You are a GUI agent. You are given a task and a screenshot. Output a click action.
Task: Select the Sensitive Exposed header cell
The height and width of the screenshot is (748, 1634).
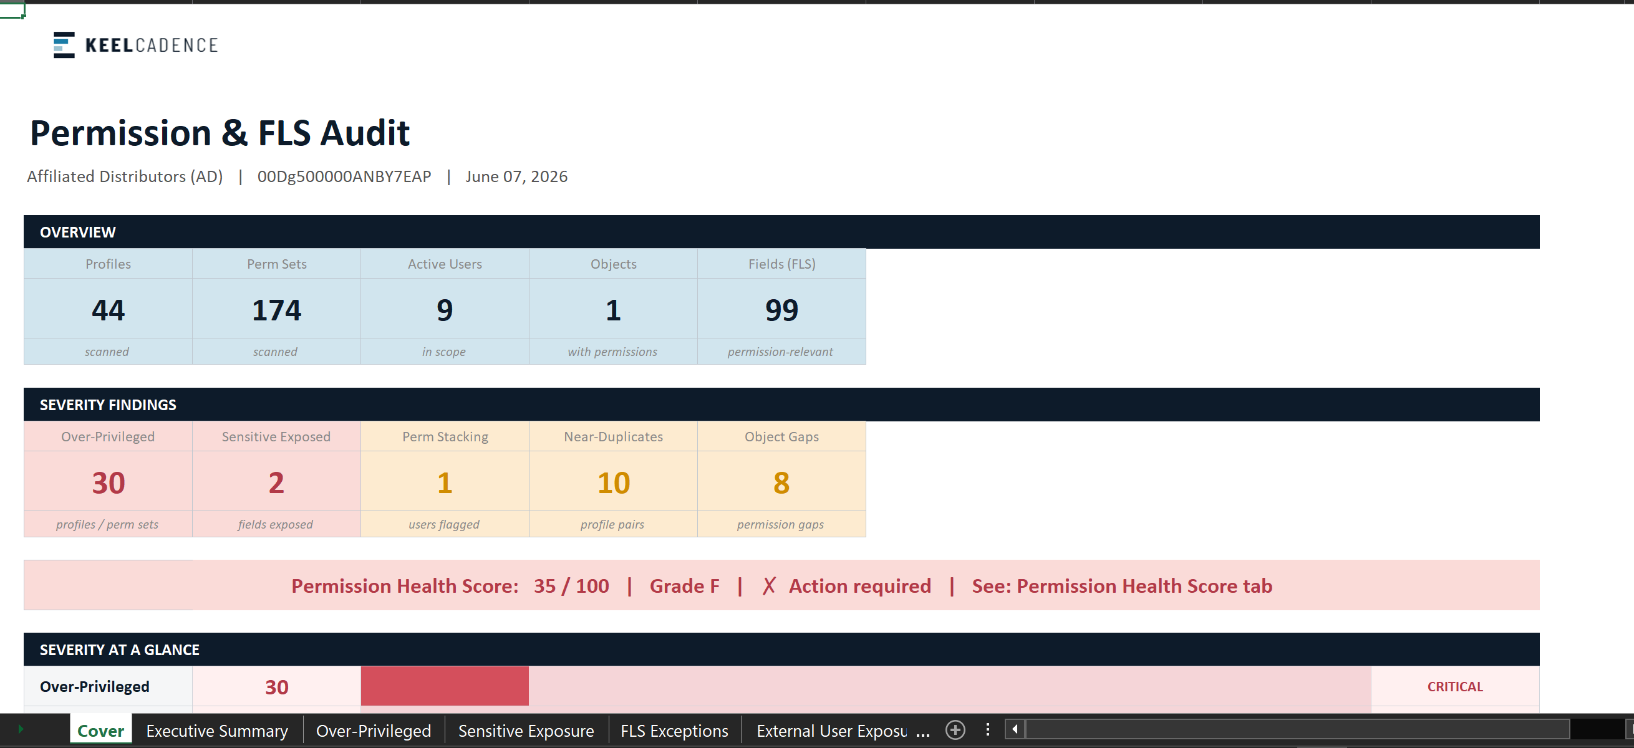pyautogui.click(x=276, y=436)
